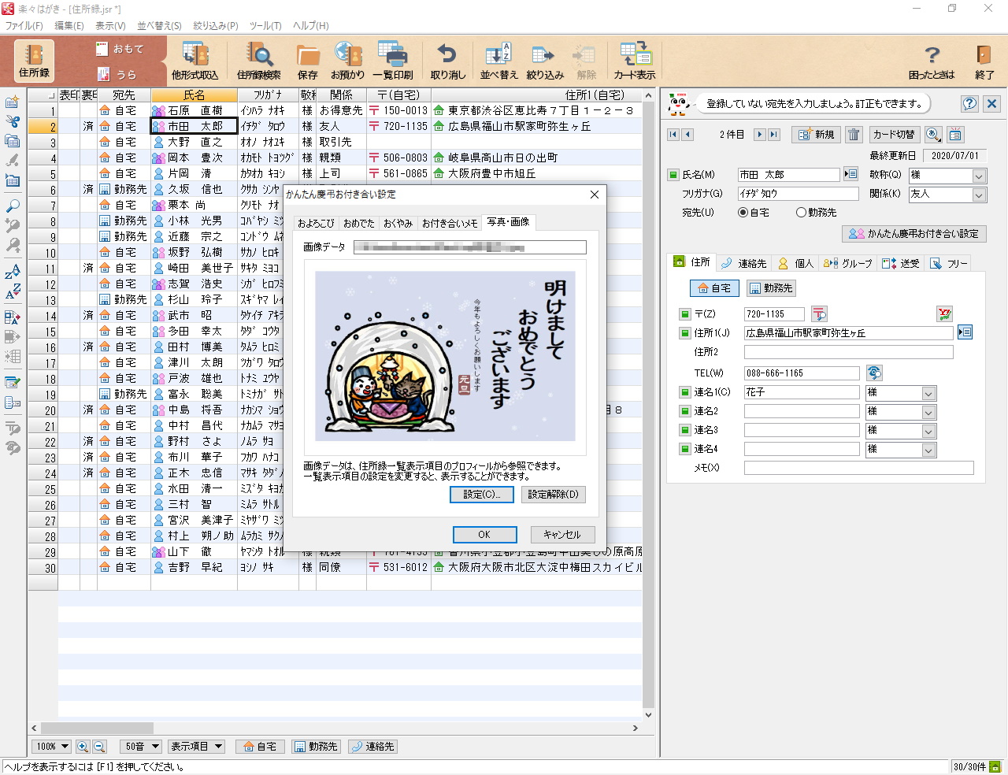Click OK button in dialog
1008x775 pixels.
[484, 535]
